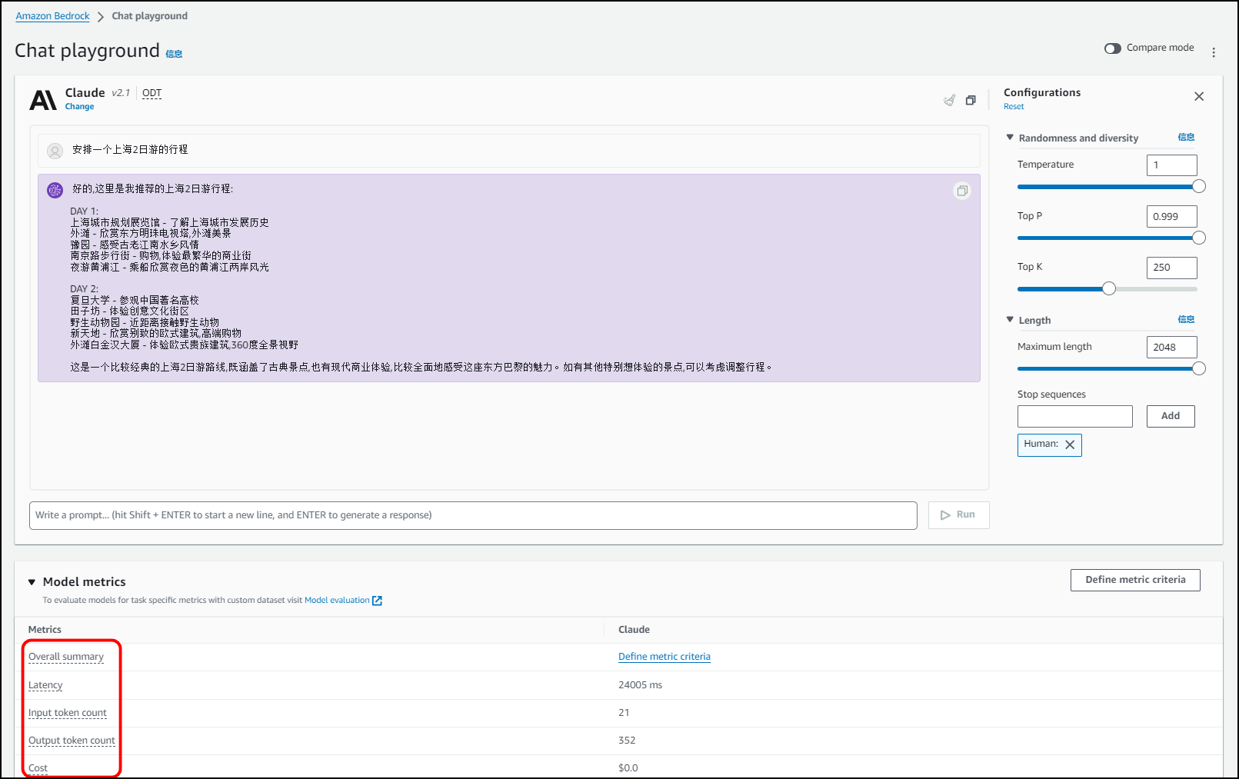Click the breadcrumb chevron separator
The image size is (1239, 779).
pos(101,17)
